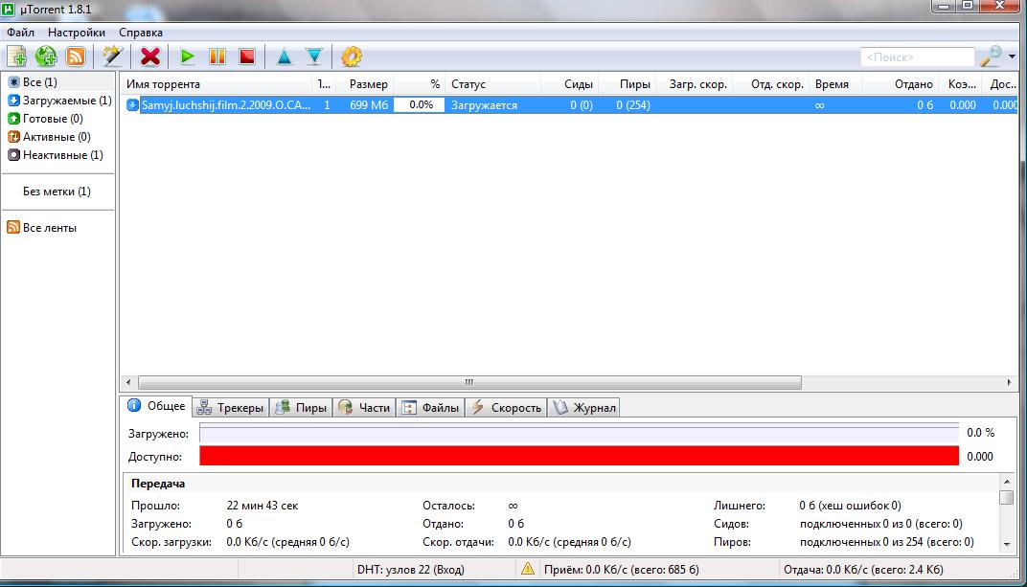Select the Неактивные (1) category
Viewport: 1027px width, 587px height.
tap(55, 155)
